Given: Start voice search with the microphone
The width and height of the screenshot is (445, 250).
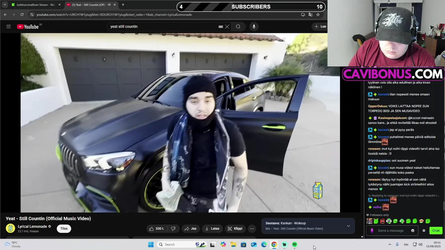Looking at the screenshot, I should (x=254, y=27).
